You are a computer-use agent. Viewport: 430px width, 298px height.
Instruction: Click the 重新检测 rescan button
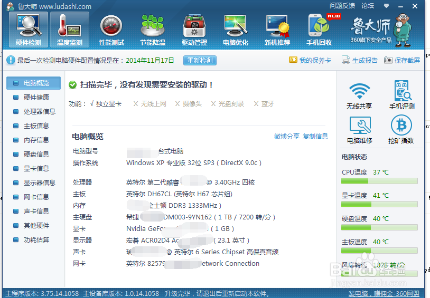tap(200, 61)
